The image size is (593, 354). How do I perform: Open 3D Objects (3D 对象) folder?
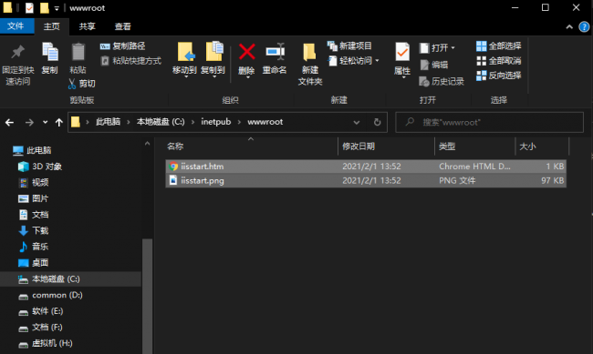(40, 167)
